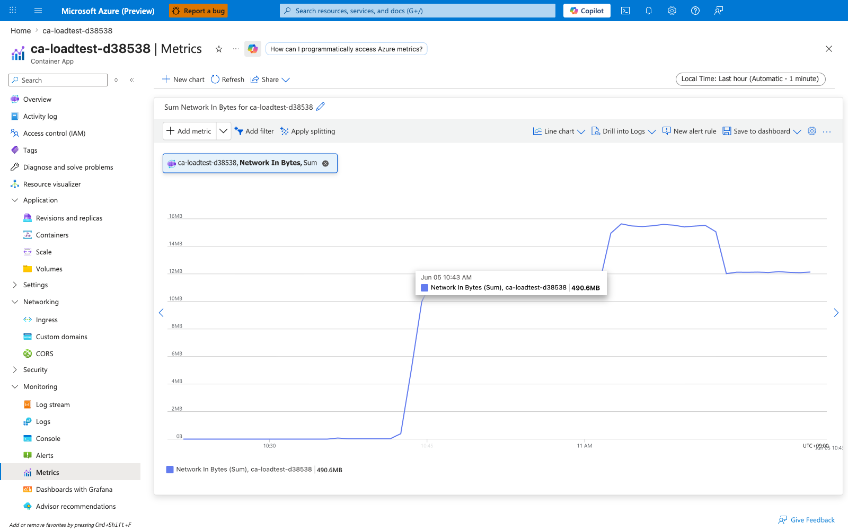Shift time range back with left arrow
The image size is (848, 530).
click(161, 313)
